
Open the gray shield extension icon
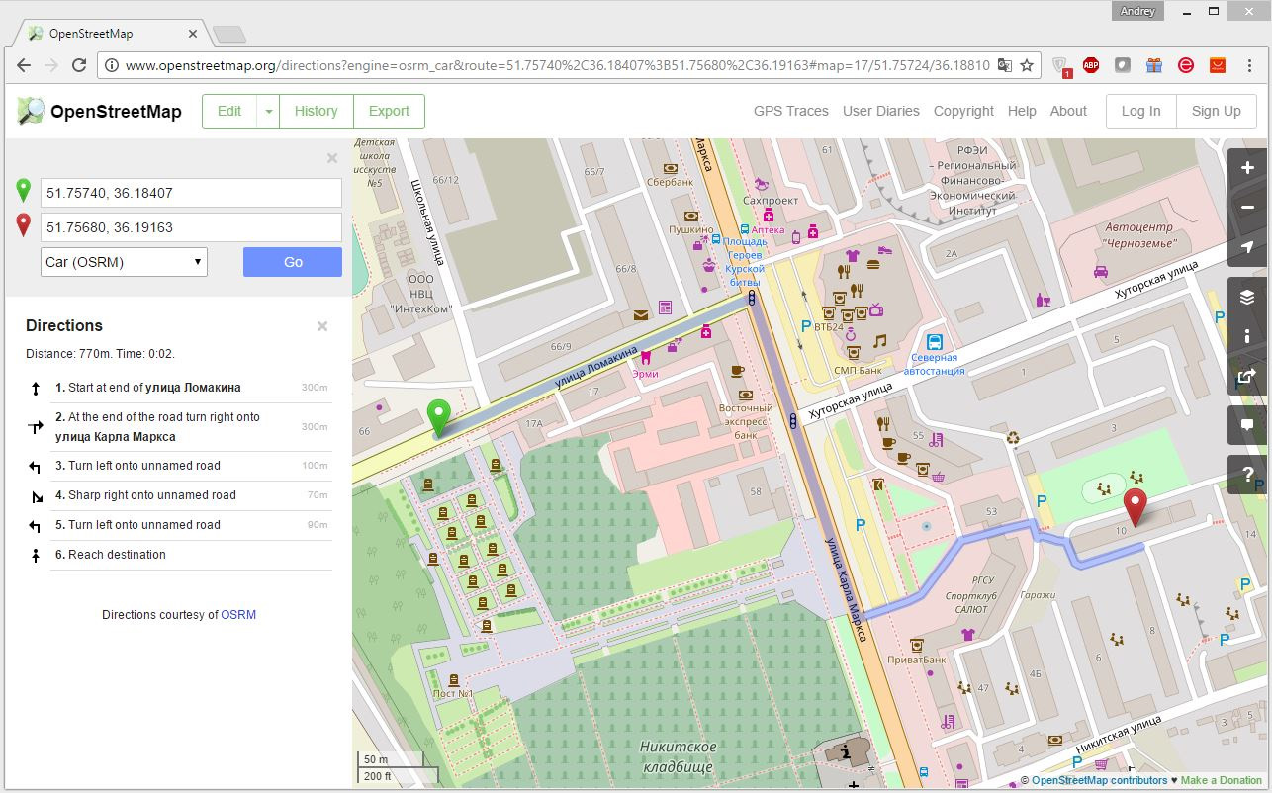(x=1123, y=65)
